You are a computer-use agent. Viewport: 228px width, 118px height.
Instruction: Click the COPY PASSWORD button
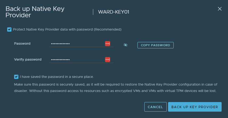[156, 45]
